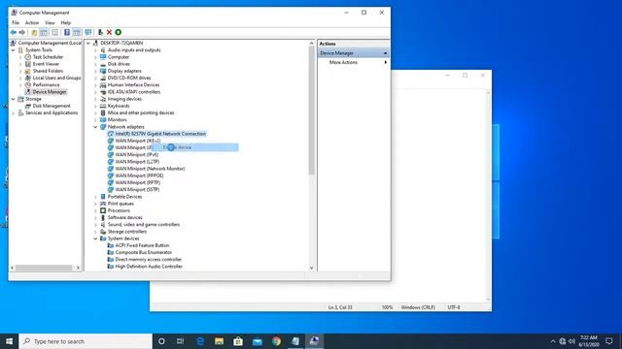Select WAN Miniport (PPTP) adapter

[138, 183]
